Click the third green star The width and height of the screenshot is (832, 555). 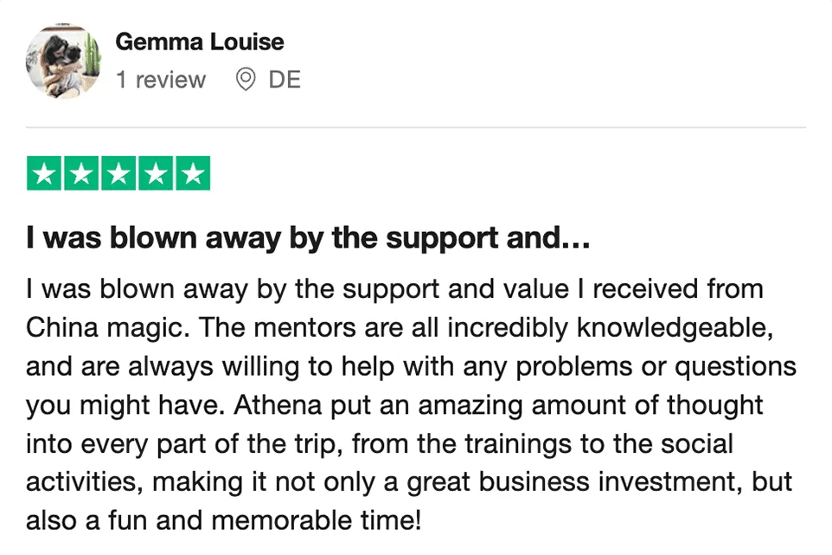click(118, 173)
